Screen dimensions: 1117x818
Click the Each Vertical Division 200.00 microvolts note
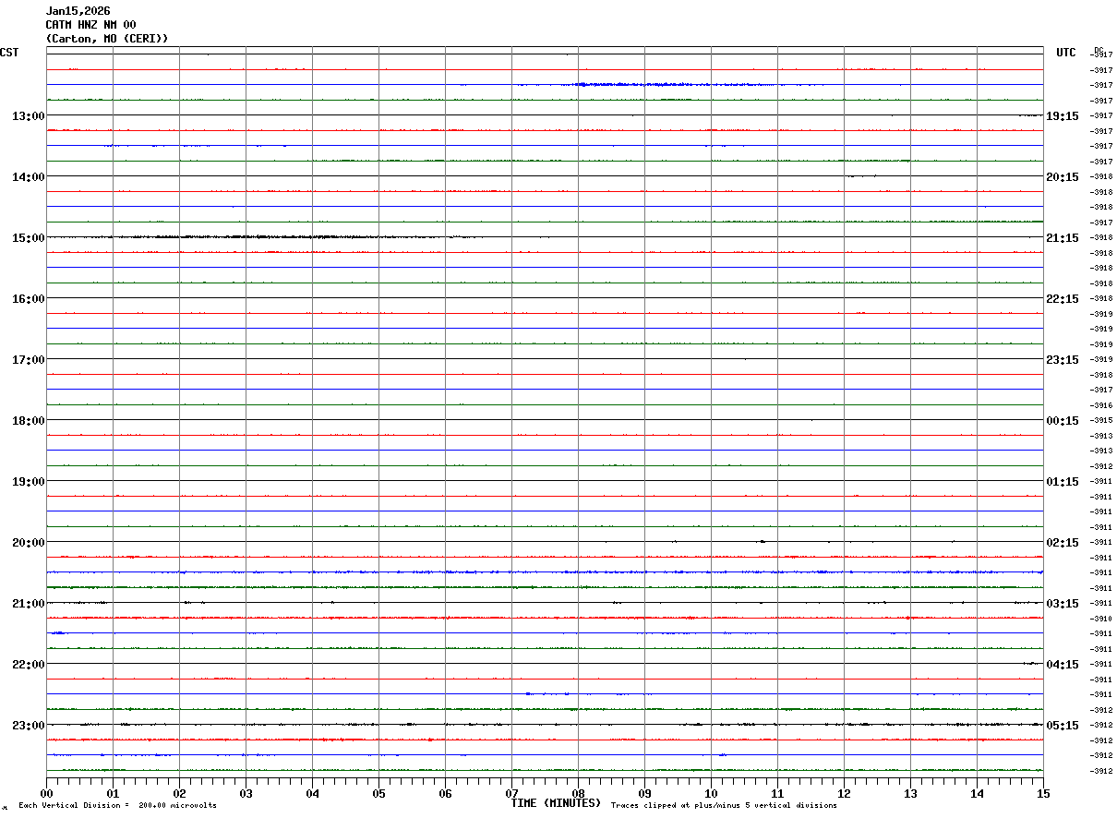(x=118, y=806)
